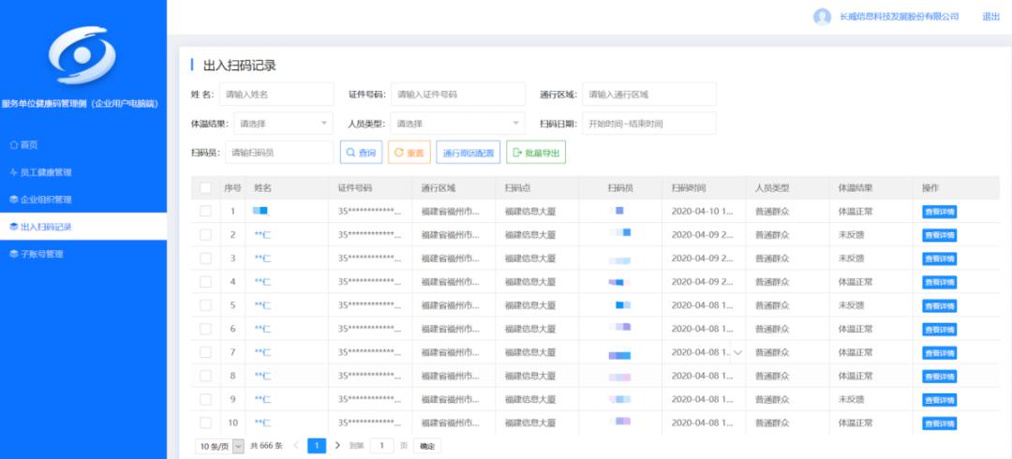Toggle the select-all checkbox in table header
This screenshot has height=459, width=1012.
click(205, 188)
